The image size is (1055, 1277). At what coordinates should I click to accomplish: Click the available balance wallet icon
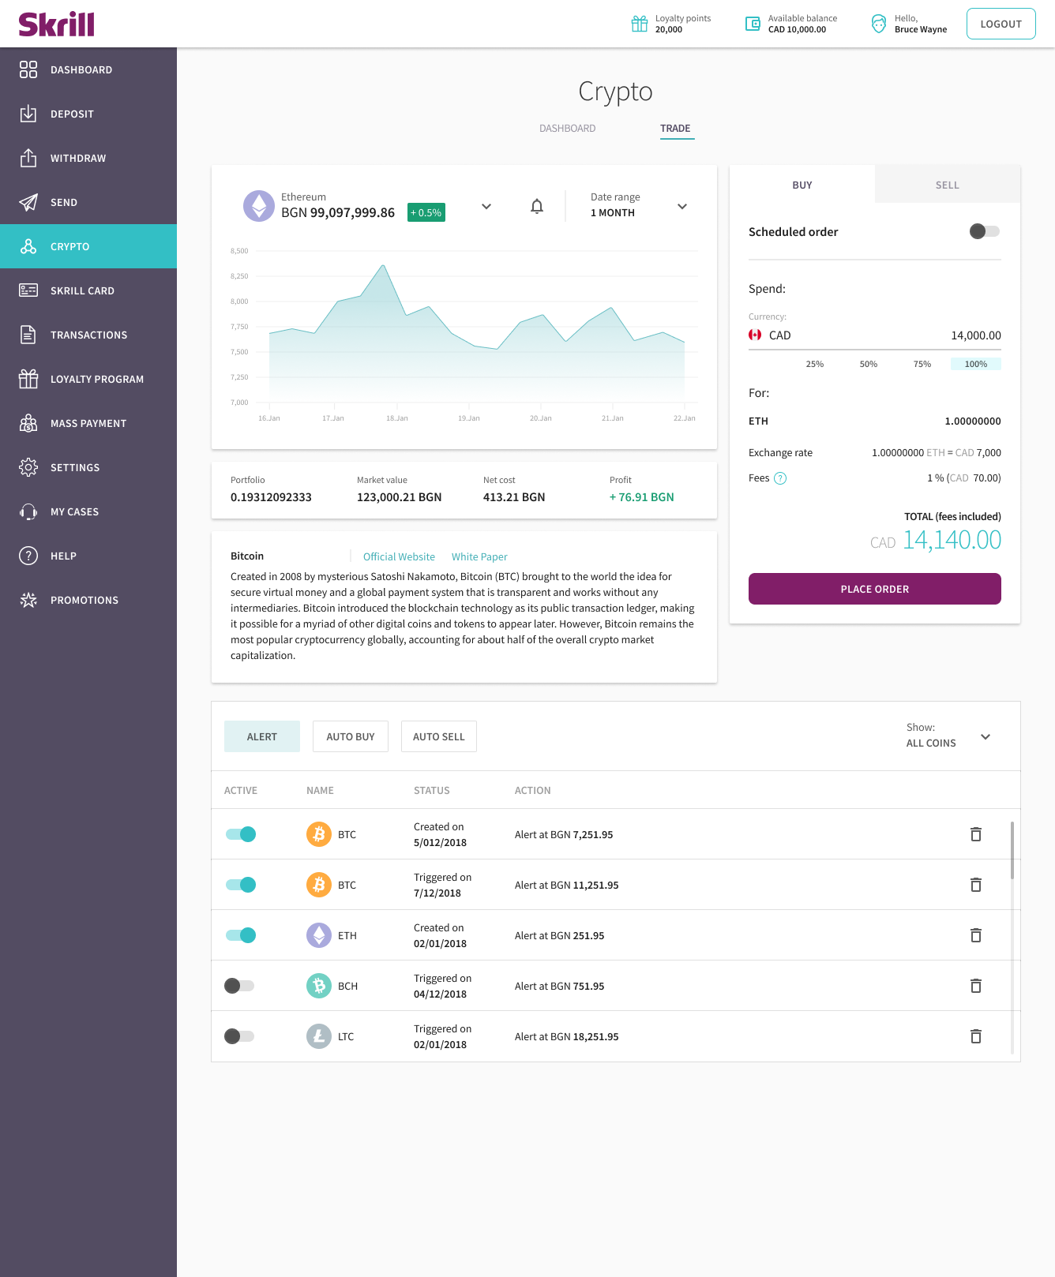point(753,24)
